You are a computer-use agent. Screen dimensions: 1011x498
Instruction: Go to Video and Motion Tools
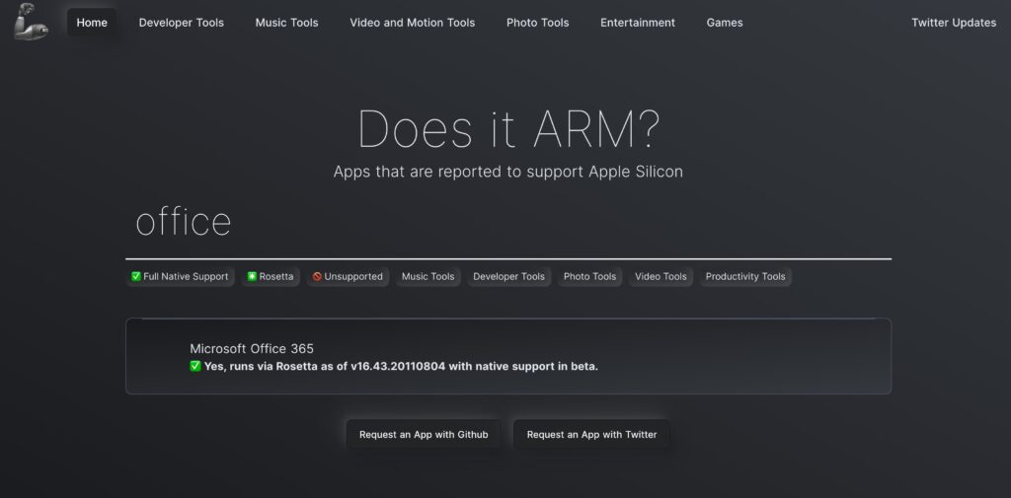point(412,23)
